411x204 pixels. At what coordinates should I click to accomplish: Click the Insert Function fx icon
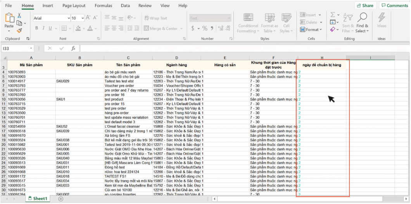[73, 48]
